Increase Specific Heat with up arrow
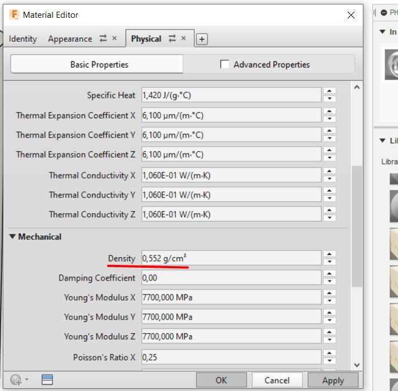This screenshot has height=391, width=398. (x=329, y=91)
